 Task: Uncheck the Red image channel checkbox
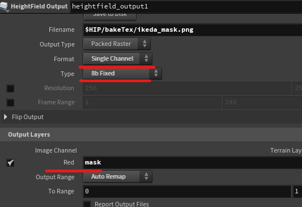pyautogui.click(x=10, y=163)
